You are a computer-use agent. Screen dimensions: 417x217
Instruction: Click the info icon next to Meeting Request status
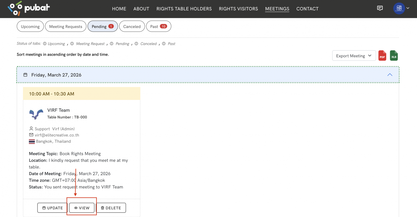[x=72, y=44]
